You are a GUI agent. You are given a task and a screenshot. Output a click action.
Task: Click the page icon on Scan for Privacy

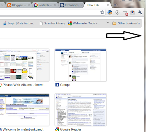click(41, 23)
